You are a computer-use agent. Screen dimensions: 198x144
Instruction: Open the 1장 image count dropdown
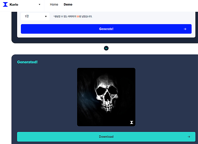(35, 16)
